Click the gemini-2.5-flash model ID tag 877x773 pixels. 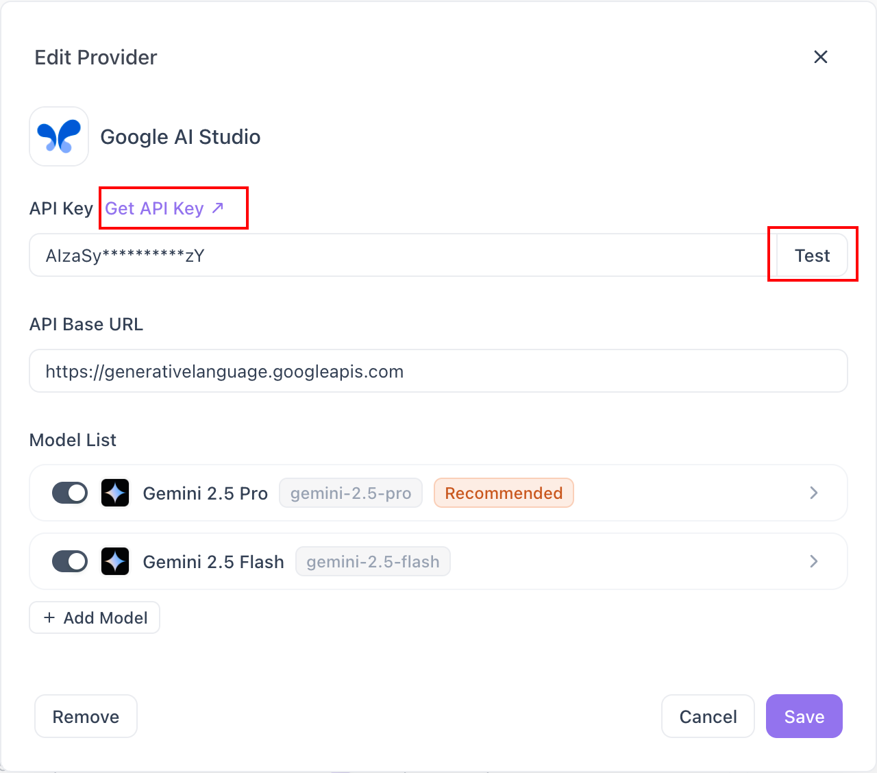tap(373, 562)
